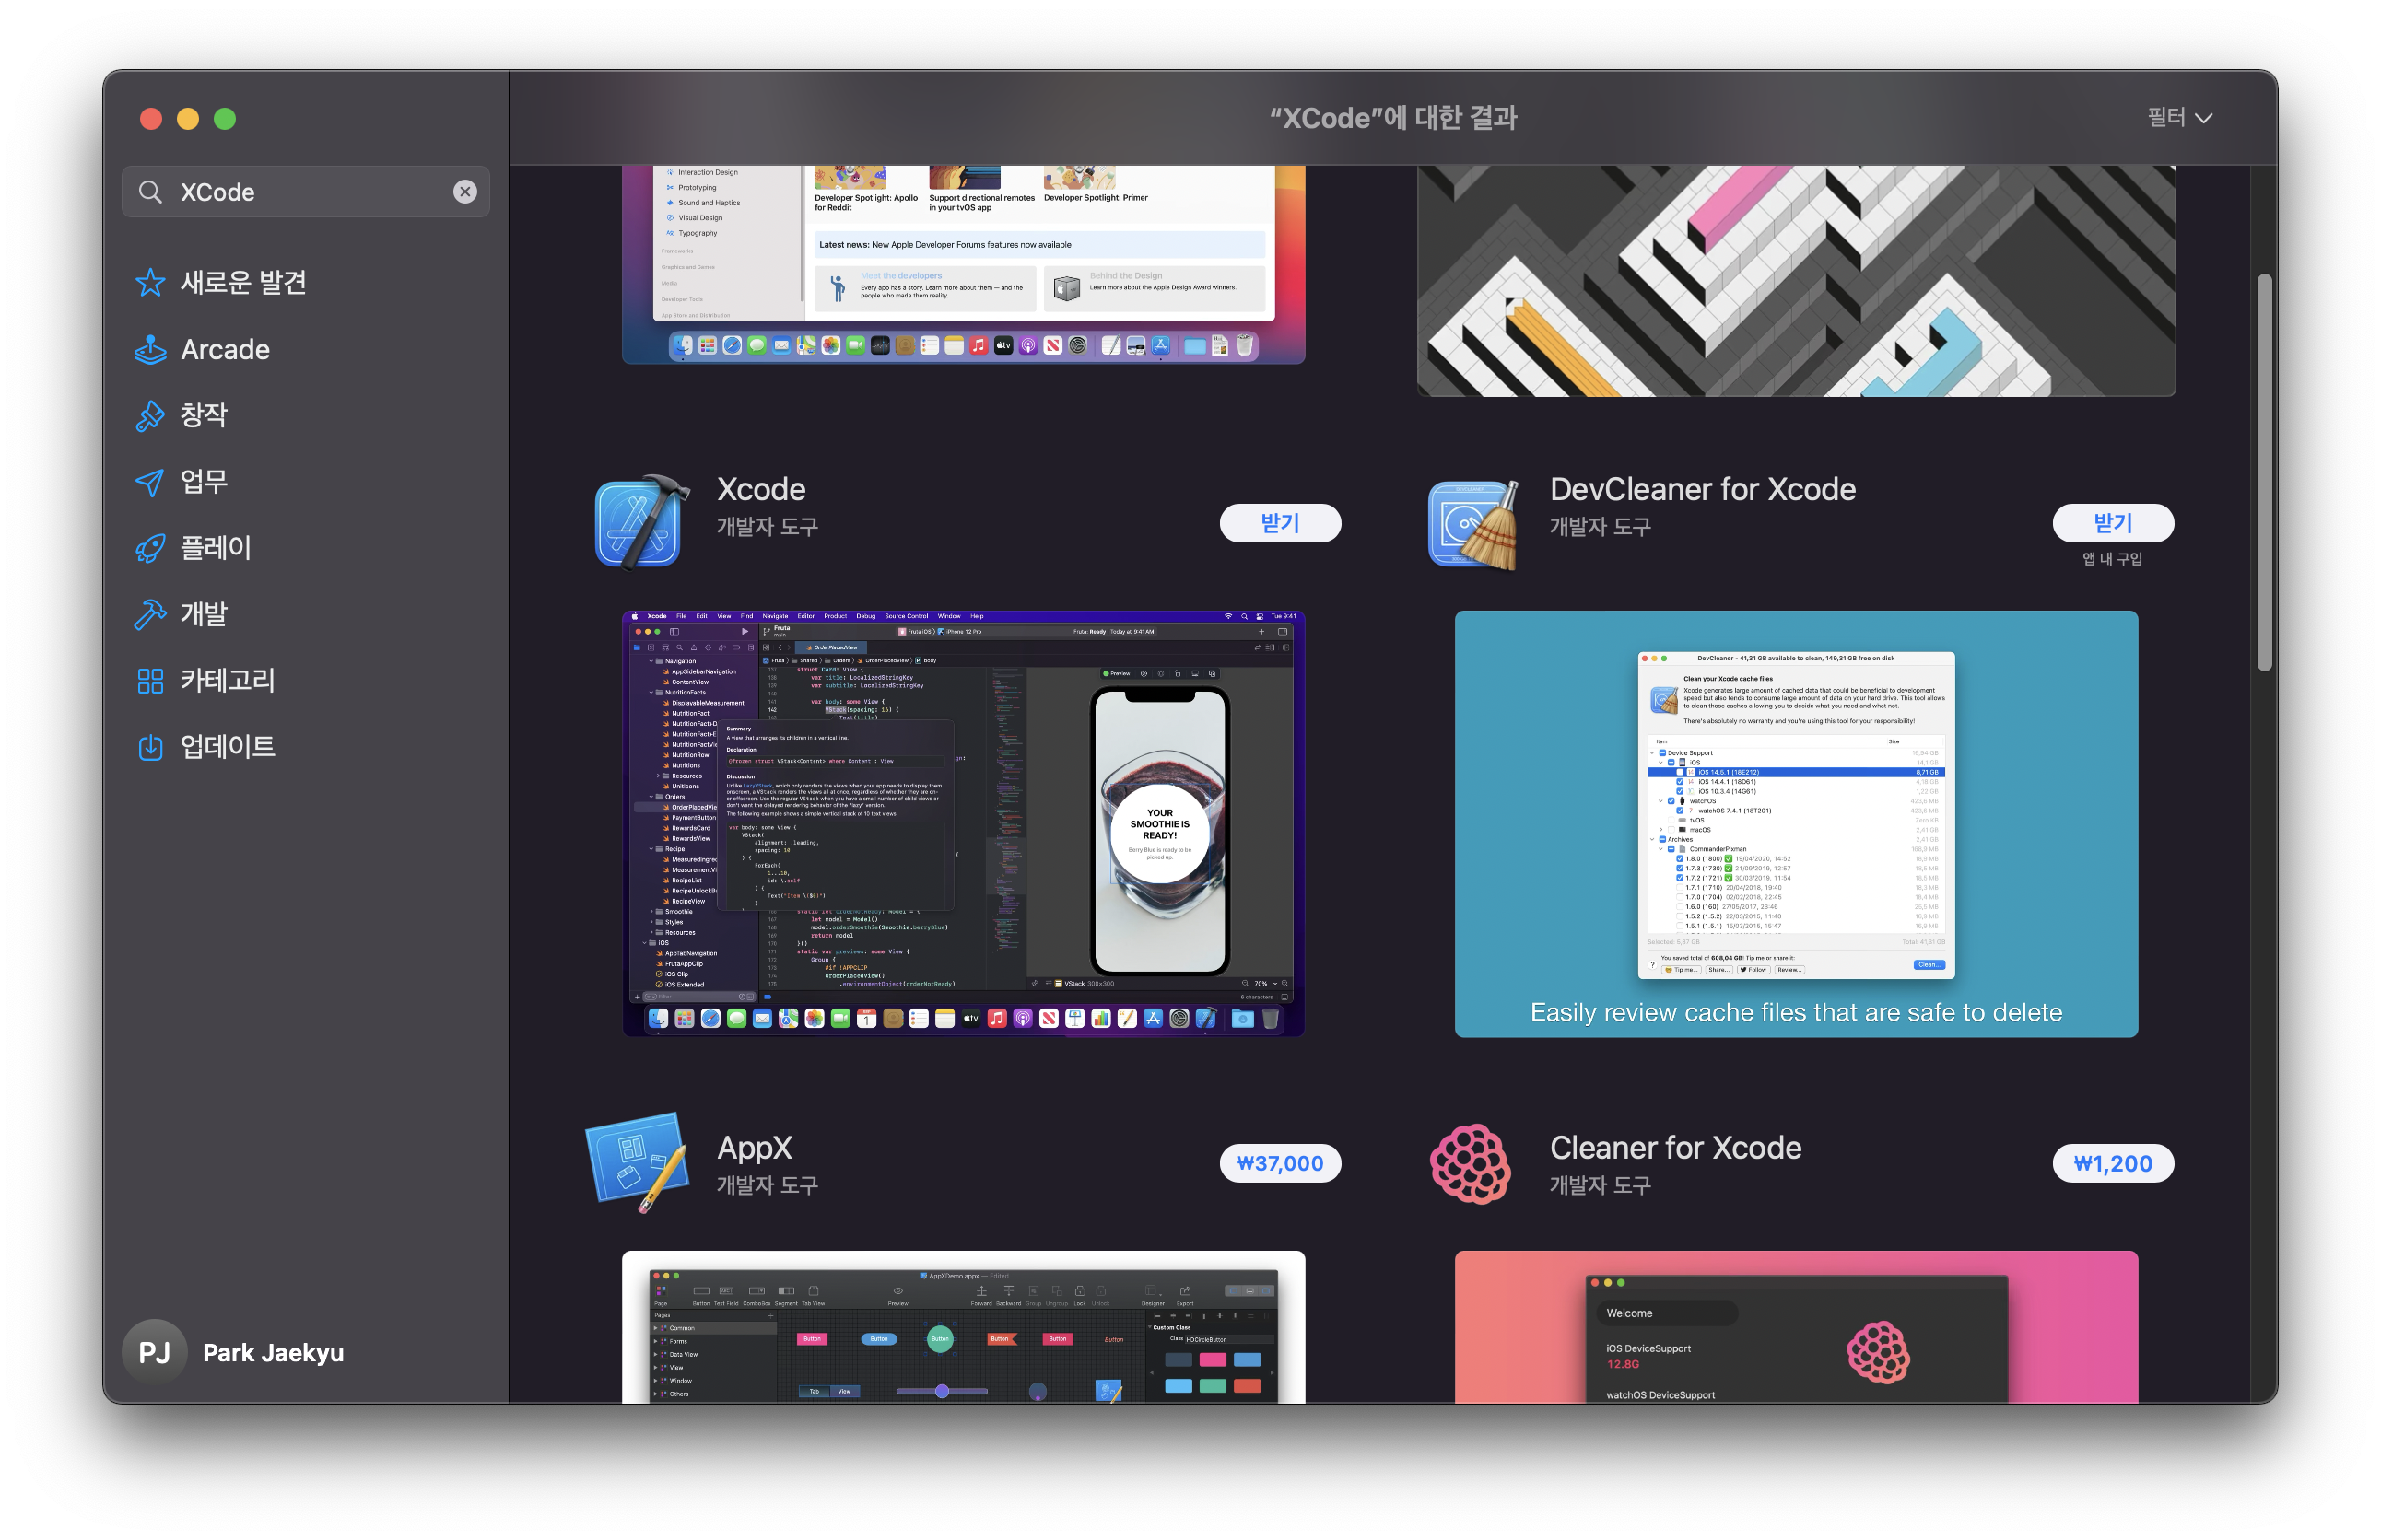The height and width of the screenshot is (1540, 2381).
Task: Open the Cleaner for Xcode raspberry icon
Action: (x=1470, y=1163)
